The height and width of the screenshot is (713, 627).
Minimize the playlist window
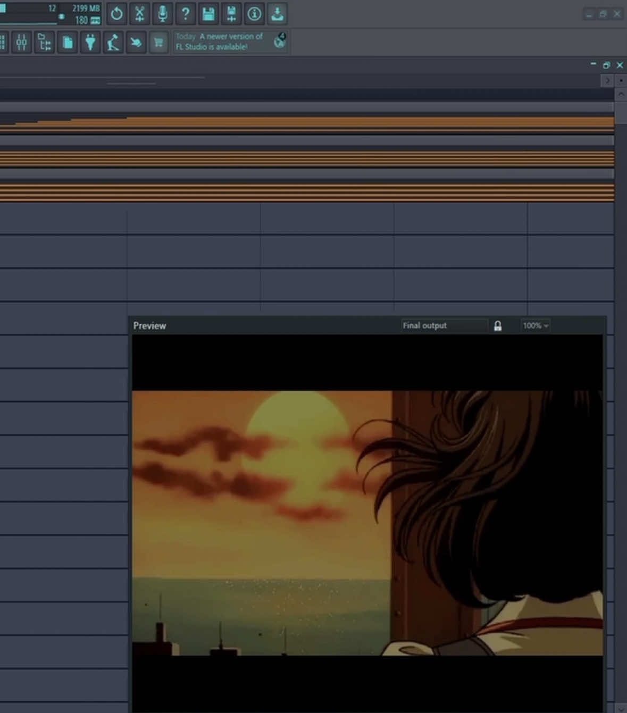coord(593,64)
